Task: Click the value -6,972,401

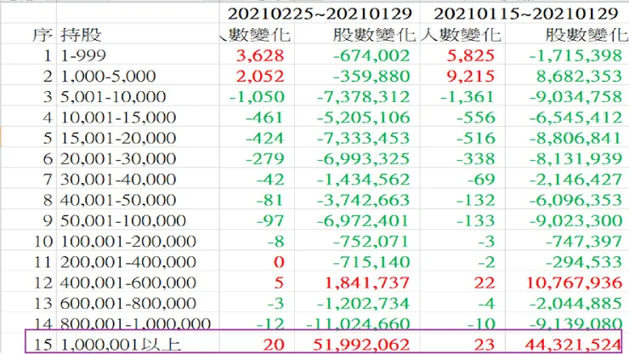Action: (364, 221)
